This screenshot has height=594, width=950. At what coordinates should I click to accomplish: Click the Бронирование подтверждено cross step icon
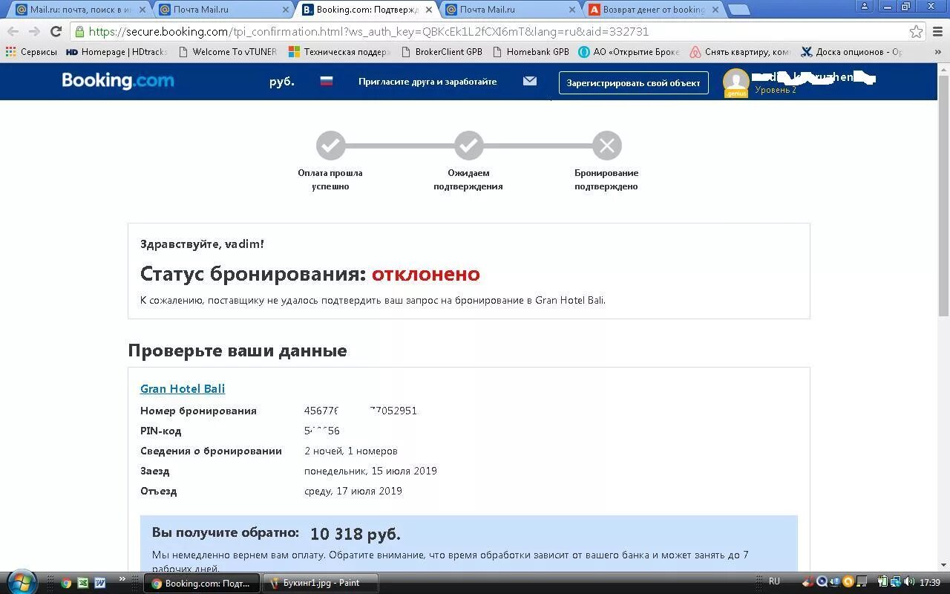607,146
